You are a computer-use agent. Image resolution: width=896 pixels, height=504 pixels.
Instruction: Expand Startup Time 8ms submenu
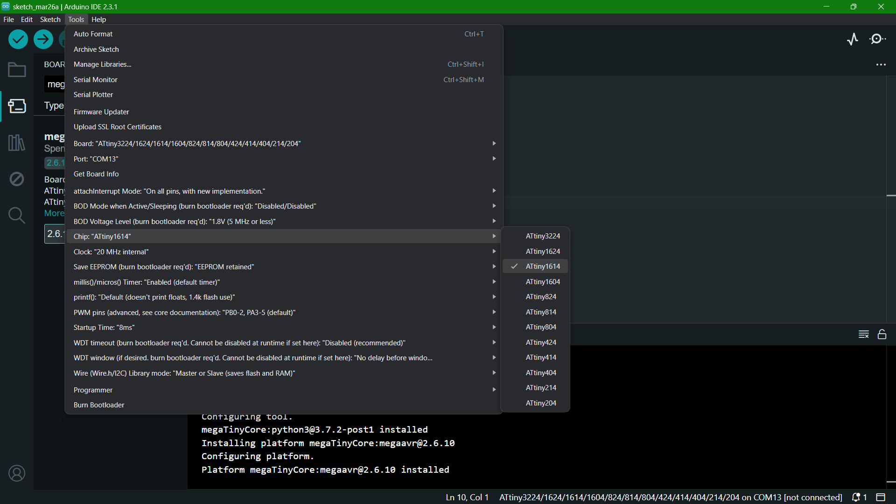[x=284, y=328]
